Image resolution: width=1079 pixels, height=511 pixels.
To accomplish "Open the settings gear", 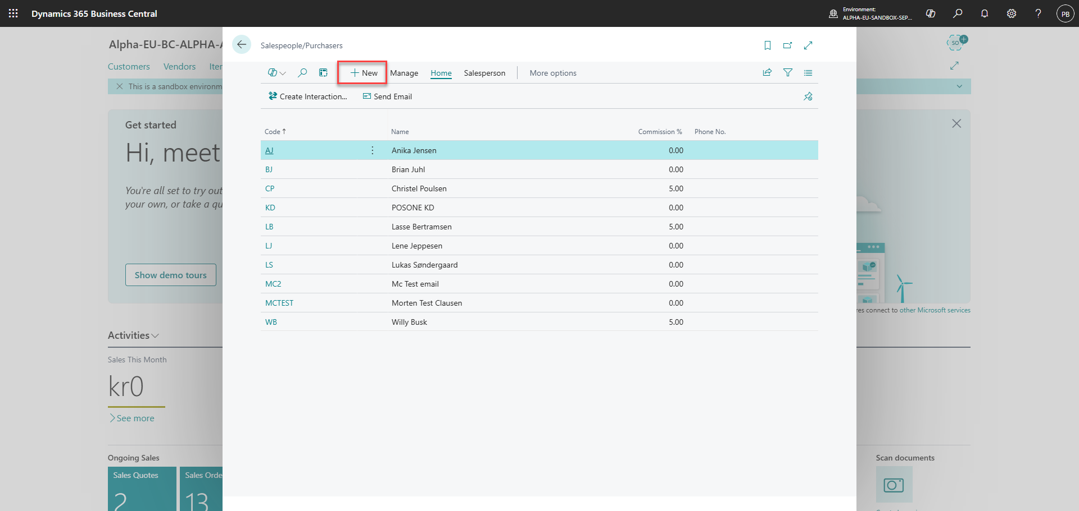I will (x=1012, y=13).
